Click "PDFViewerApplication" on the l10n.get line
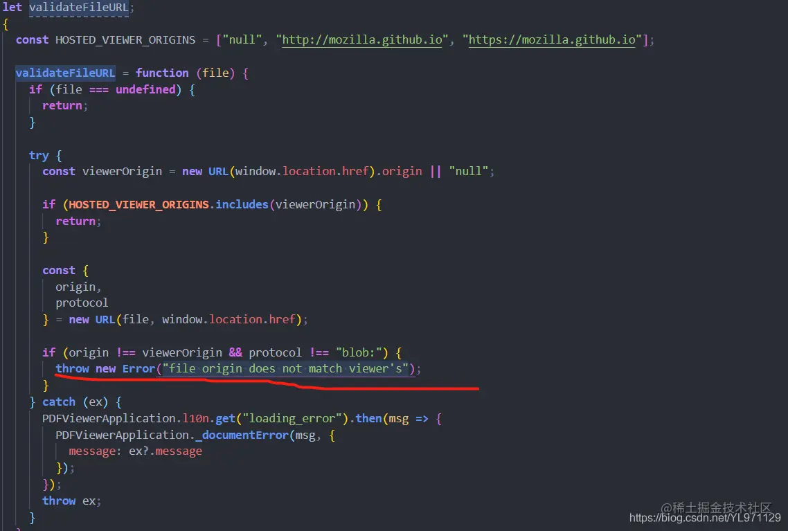This screenshot has width=788, height=531. point(109,418)
